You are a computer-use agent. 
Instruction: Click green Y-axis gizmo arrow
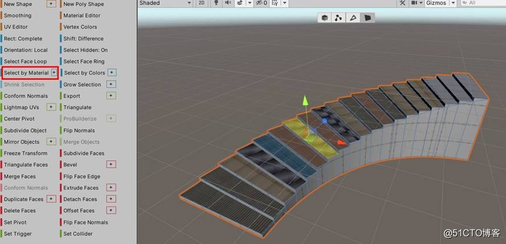(305, 100)
